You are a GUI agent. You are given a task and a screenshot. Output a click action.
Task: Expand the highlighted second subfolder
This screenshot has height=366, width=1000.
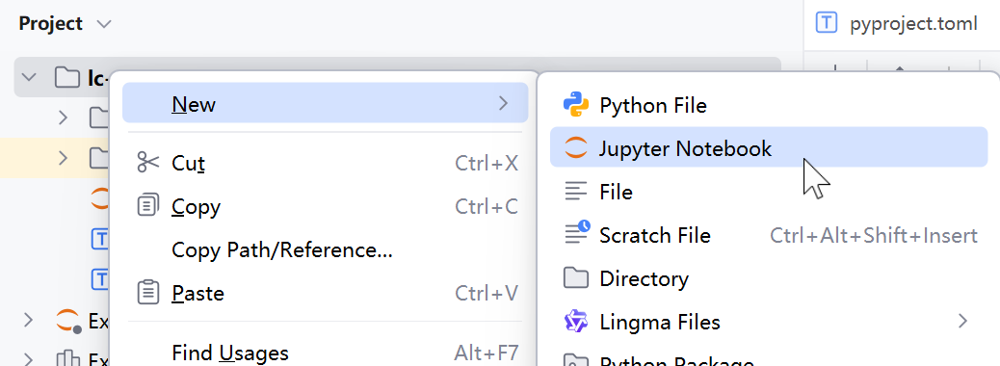pyautogui.click(x=63, y=158)
